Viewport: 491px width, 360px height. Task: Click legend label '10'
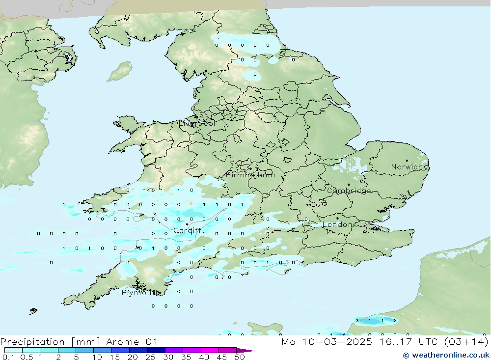[97, 357]
